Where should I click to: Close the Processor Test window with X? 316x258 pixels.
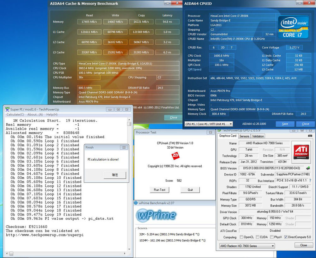(210, 132)
